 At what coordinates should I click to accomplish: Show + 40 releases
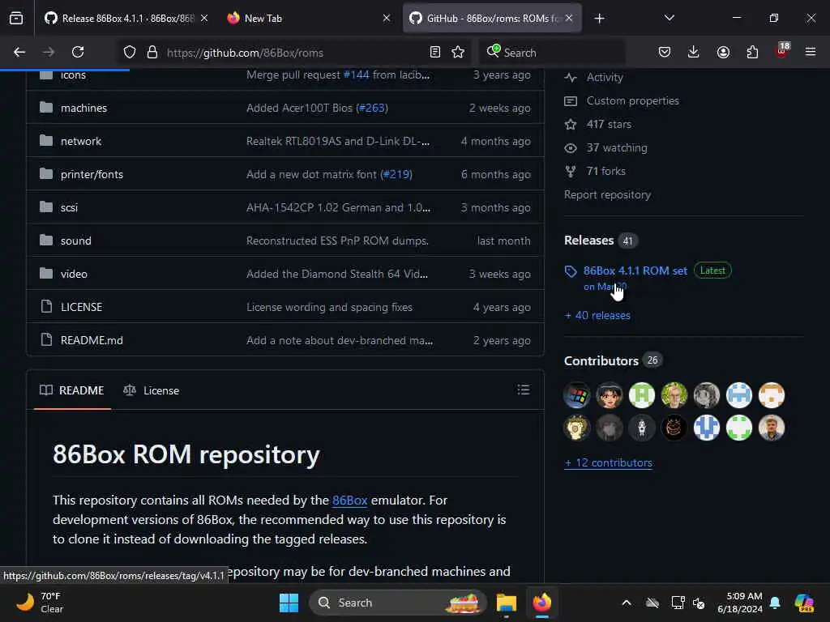pyautogui.click(x=597, y=315)
